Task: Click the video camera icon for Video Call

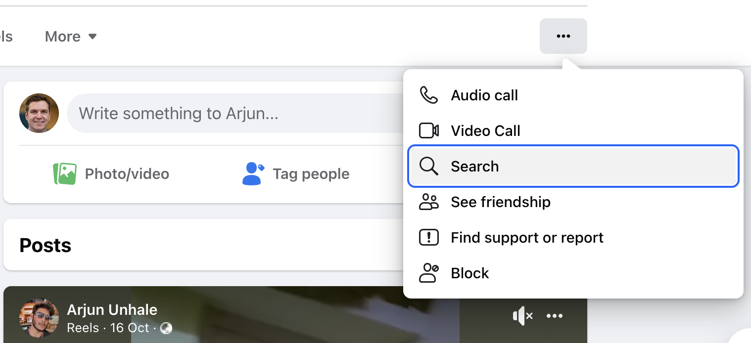Action: coord(428,130)
